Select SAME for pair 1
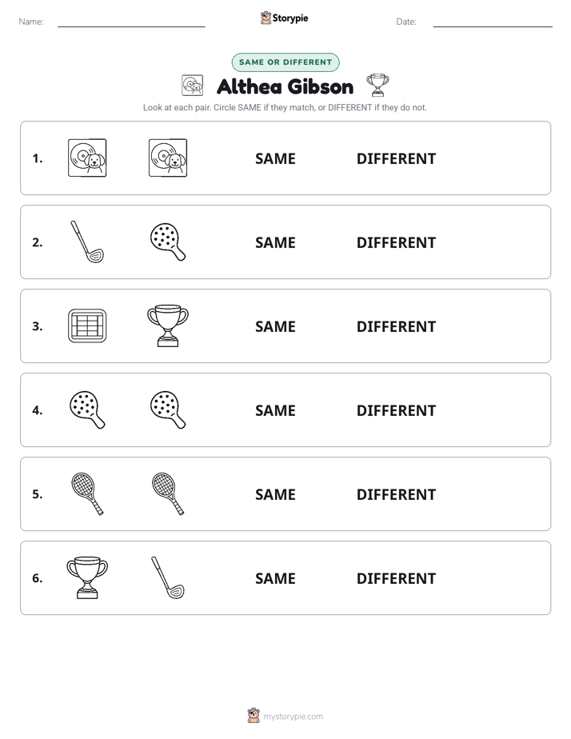 point(275,158)
